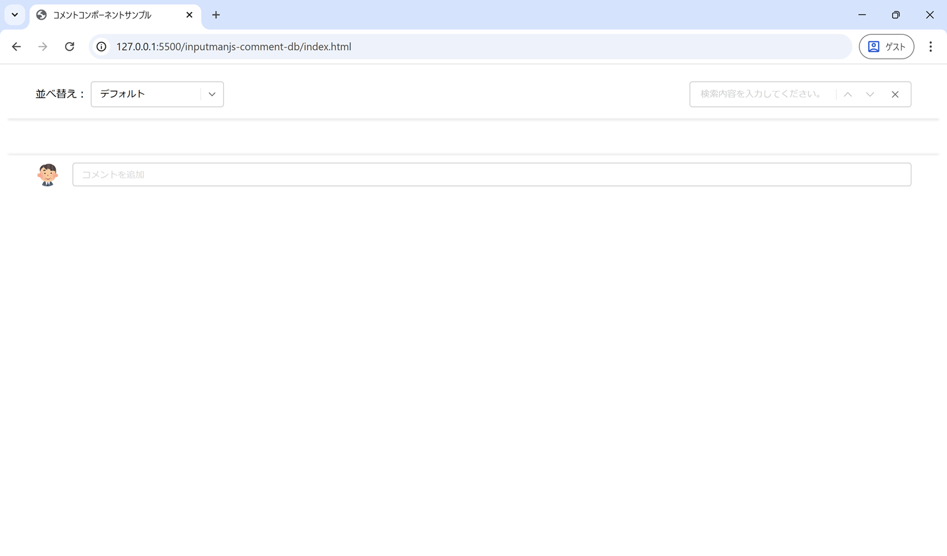The height and width of the screenshot is (556, 947).
Task: Open a new browser tab
Action: (216, 14)
